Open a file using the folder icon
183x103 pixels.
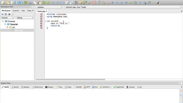pyautogui.click(x=7, y=3)
